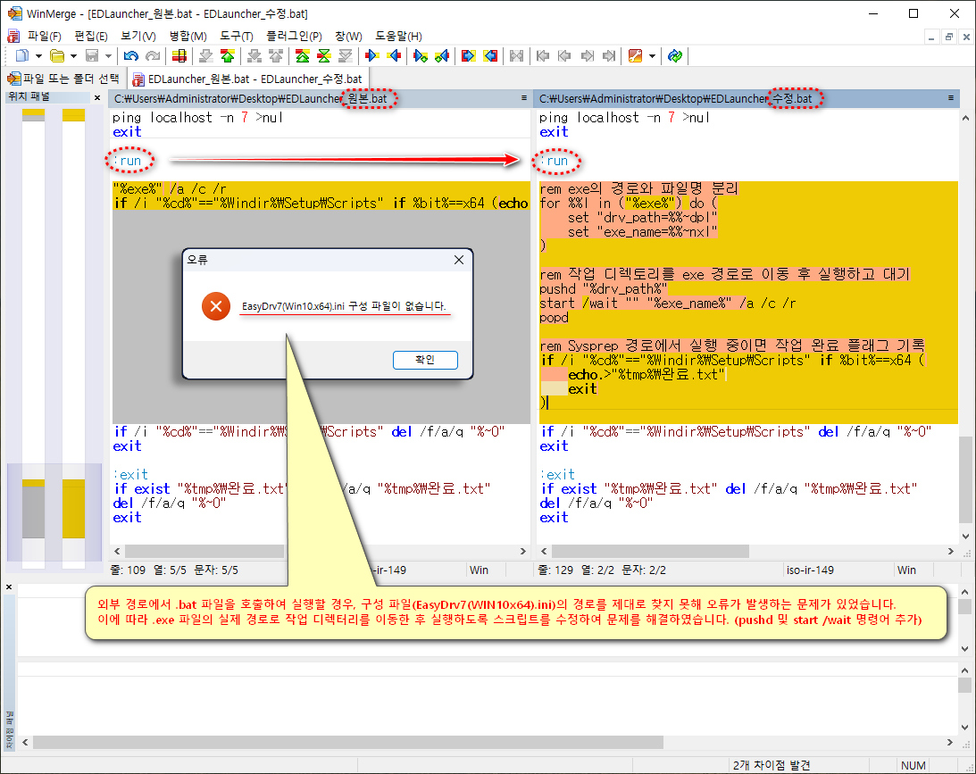Undo the last edit
This screenshot has width=976, height=774.
pyautogui.click(x=130, y=56)
